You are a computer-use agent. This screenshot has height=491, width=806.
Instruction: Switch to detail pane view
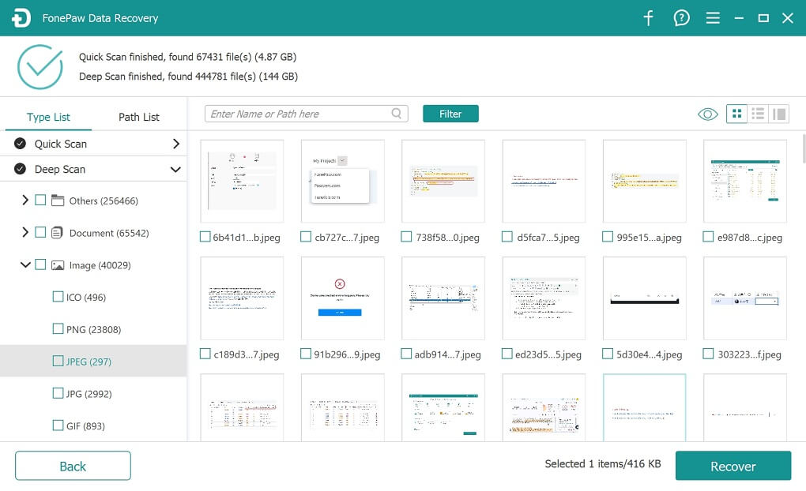(779, 114)
